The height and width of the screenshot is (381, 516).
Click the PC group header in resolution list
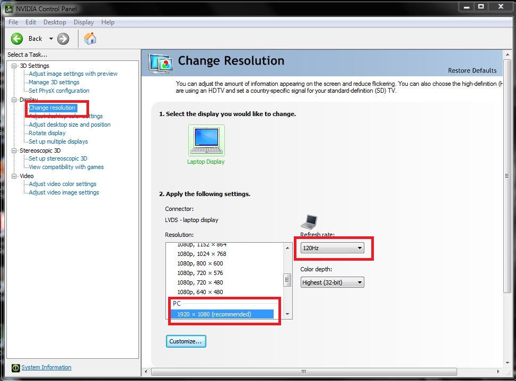pyautogui.click(x=177, y=304)
